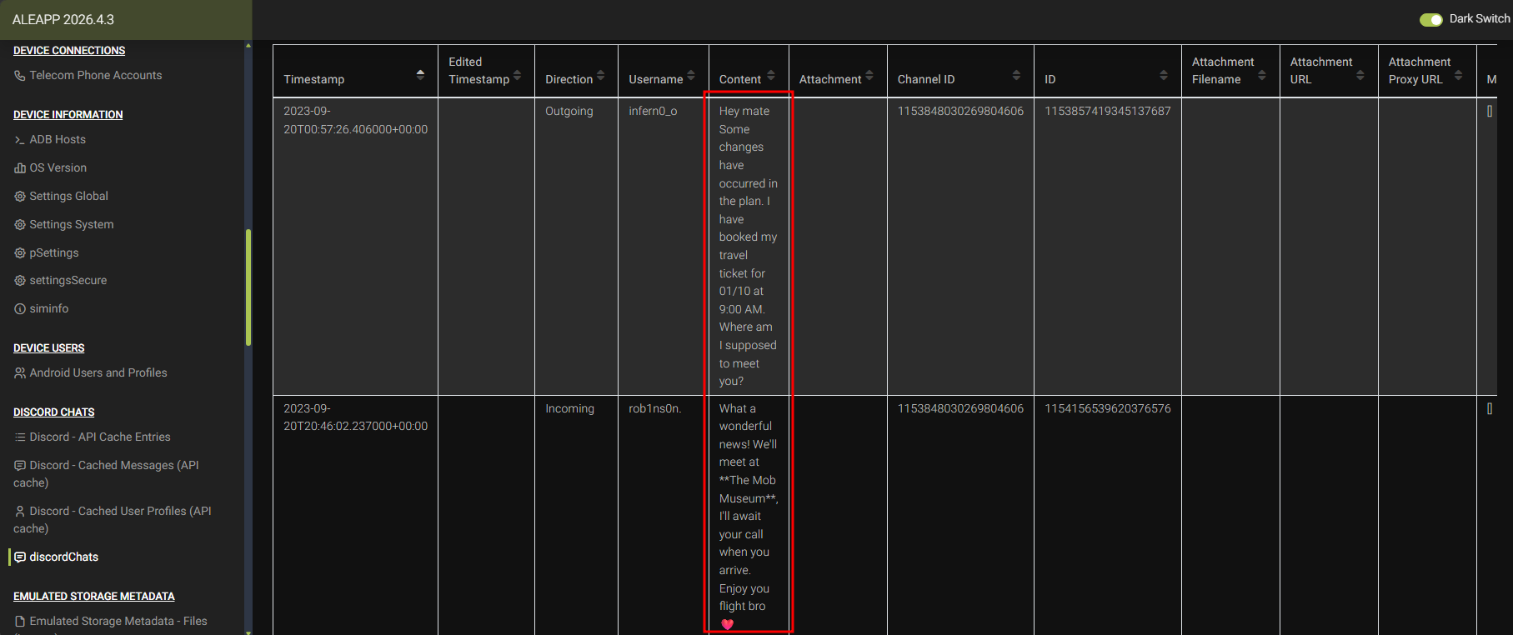The image size is (1513, 635).
Task: Click the ALEAPP 2026.4.3 title link
Action: [63, 19]
